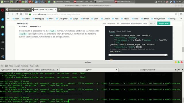Add page to bookmarks with heart icon
Image resolution: width=184 pixels, height=103 pixels.
(176, 14)
